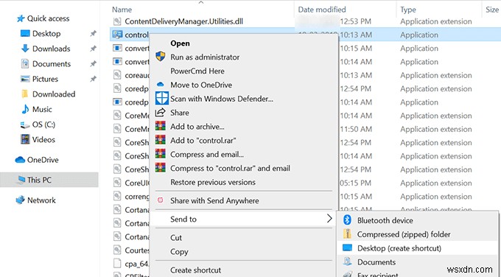The height and width of the screenshot is (277, 501).
Task: Click the Documents icon in Quick access
Action: (25, 64)
